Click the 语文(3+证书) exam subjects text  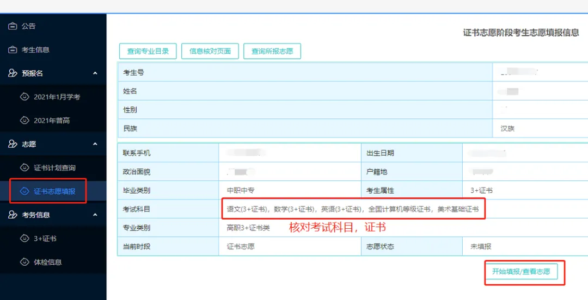(353, 209)
